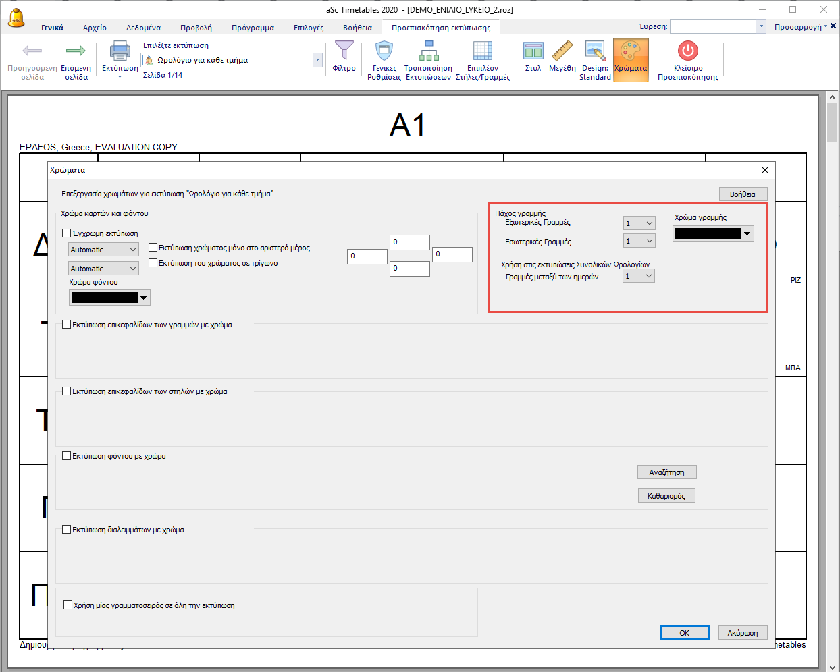Check Εκτύπωση διαλειμμάτων με χρώμα
This screenshot has width=840, height=672.
click(x=67, y=530)
